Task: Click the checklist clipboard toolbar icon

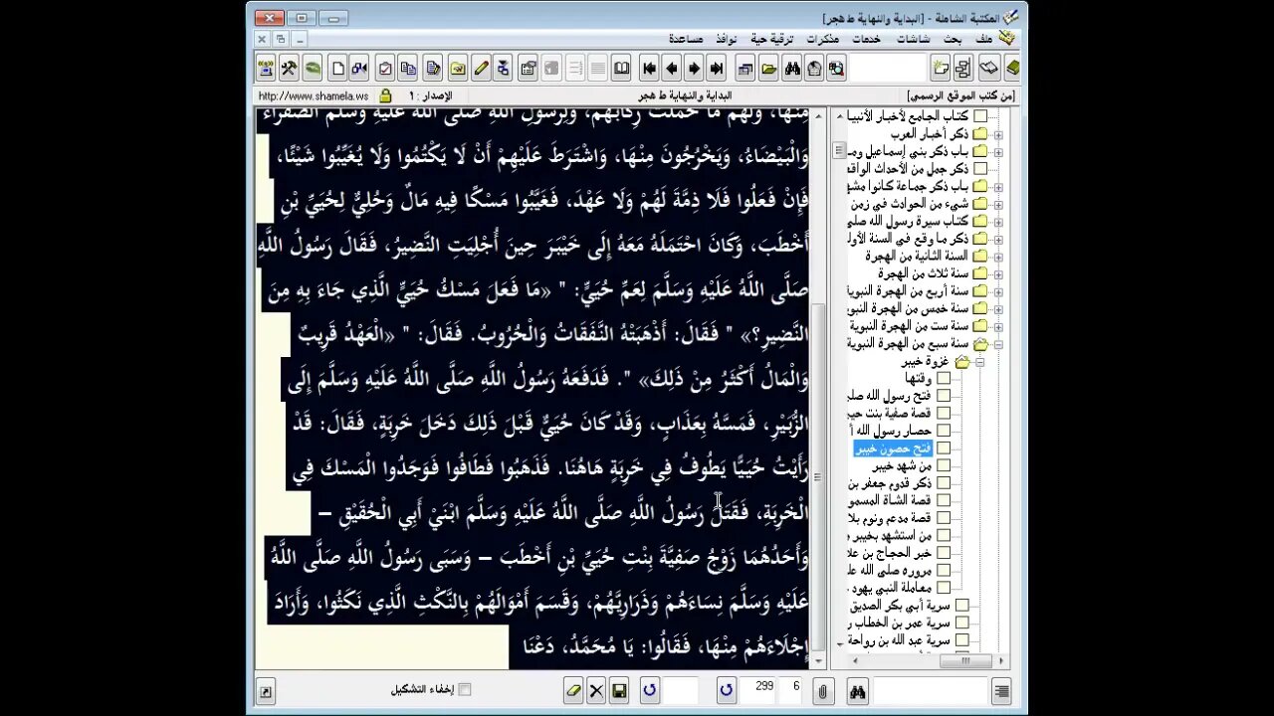Action: point(385,69)
